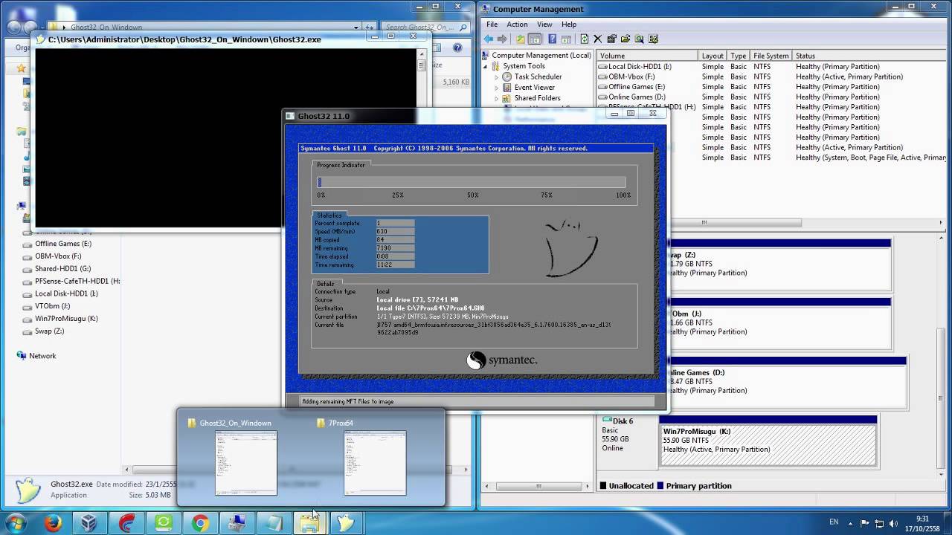Click Back arrow in Computer Management toolbar
This screenshot has width=952, height=535.
click(490, 39)
